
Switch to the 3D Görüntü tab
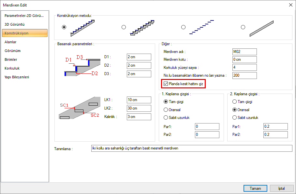[25, 24]
